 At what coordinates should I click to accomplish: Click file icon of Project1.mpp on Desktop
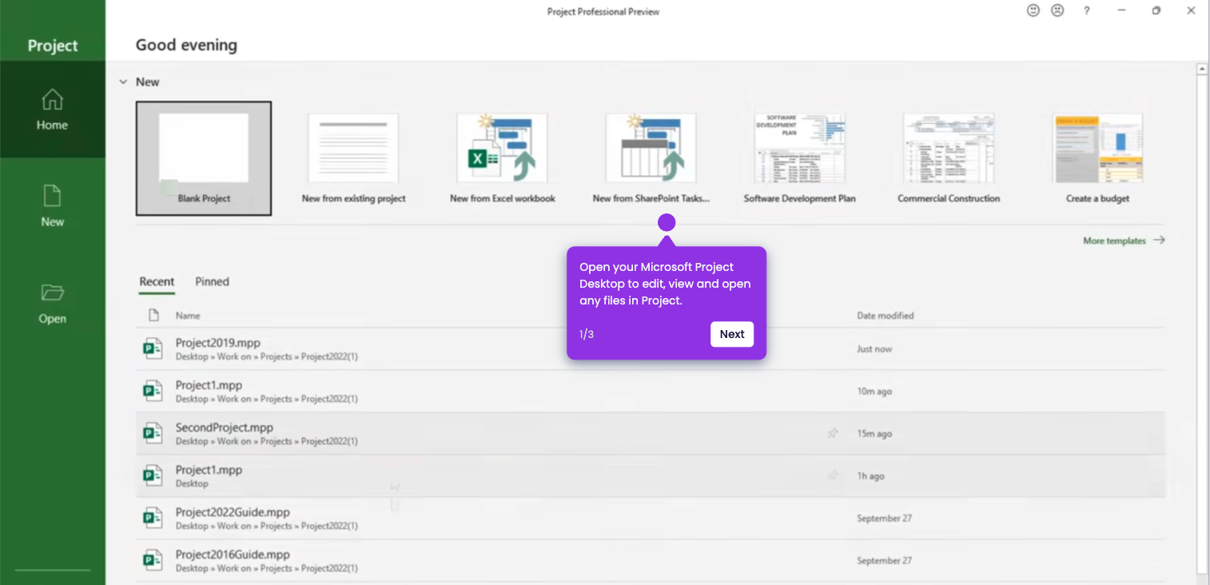[152, 476]
